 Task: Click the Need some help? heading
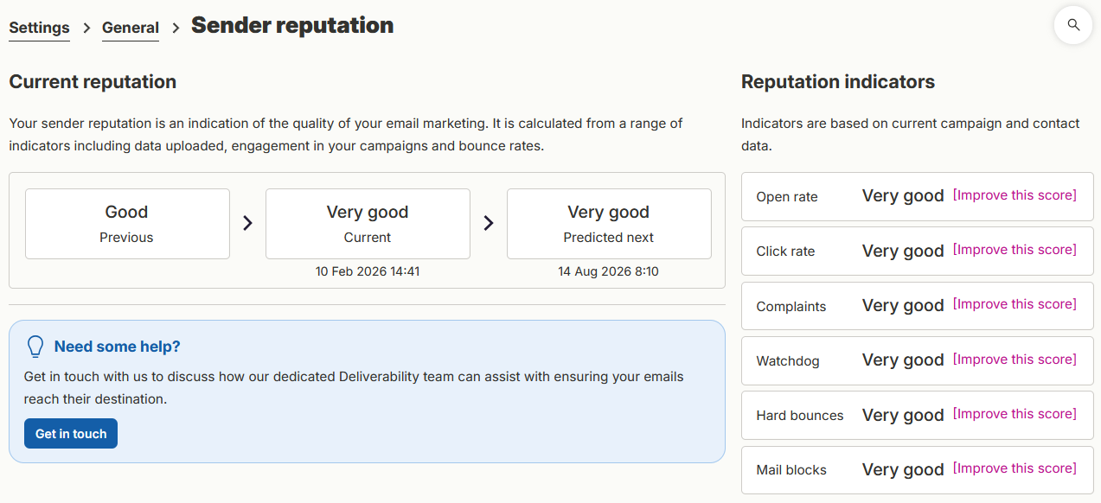[118, 347]
